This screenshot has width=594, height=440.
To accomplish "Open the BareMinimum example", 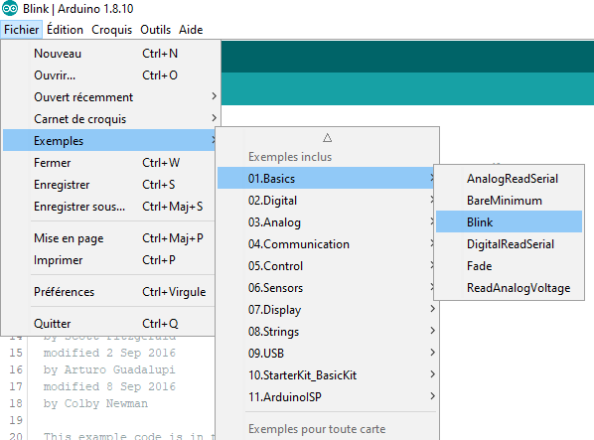I will tap(509, 201).
